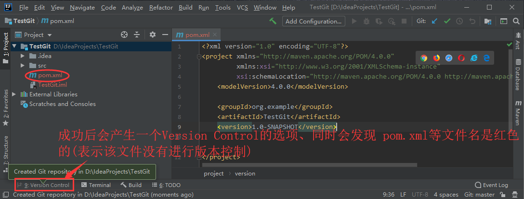Viewport: 524px width, 199px height.
Task: Click the Collapse All icon in Project panel
Action: coord(137,35)
